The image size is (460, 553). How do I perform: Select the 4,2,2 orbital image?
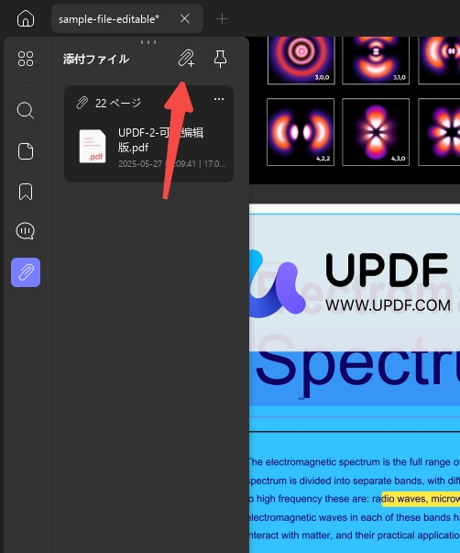click(x=301, y=132)
